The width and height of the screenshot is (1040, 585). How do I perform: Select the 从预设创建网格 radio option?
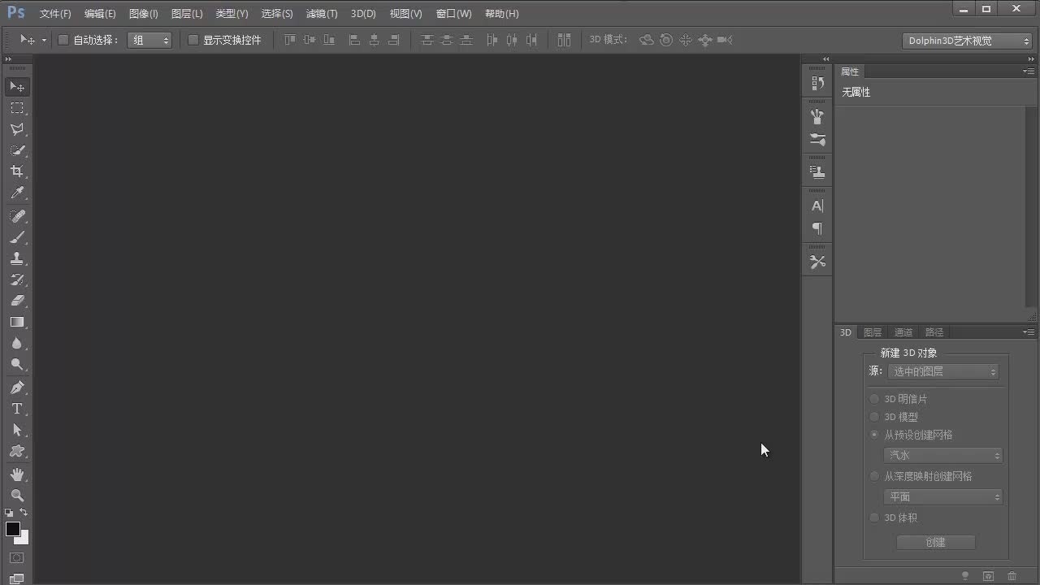pos(874,435)
